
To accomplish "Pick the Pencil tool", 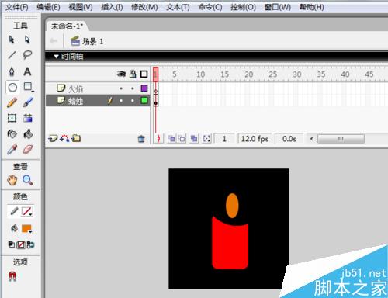I will click(12, 102).
